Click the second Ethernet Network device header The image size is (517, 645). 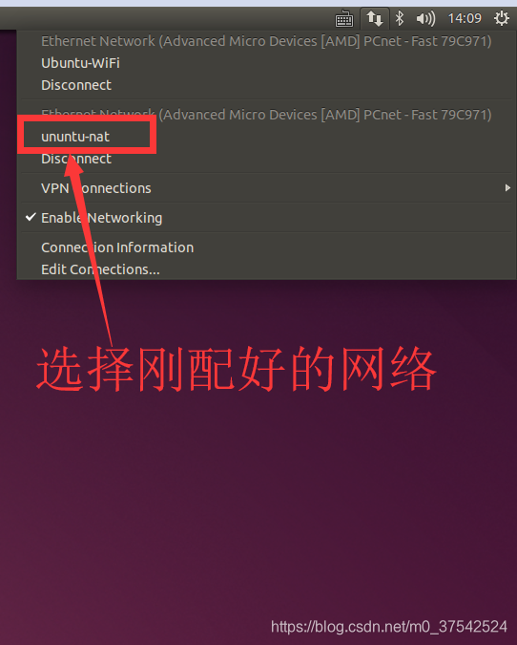pyautogui.click(x=266, y=115)
